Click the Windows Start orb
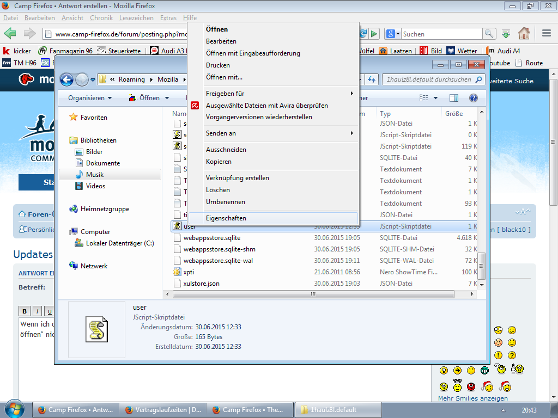558x418 pixels. [x=14, y=409]
